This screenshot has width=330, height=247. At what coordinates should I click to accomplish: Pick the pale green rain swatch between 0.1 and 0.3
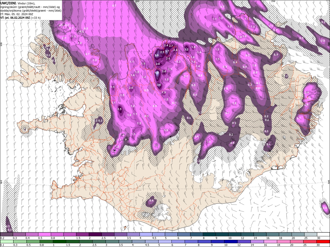6,242
